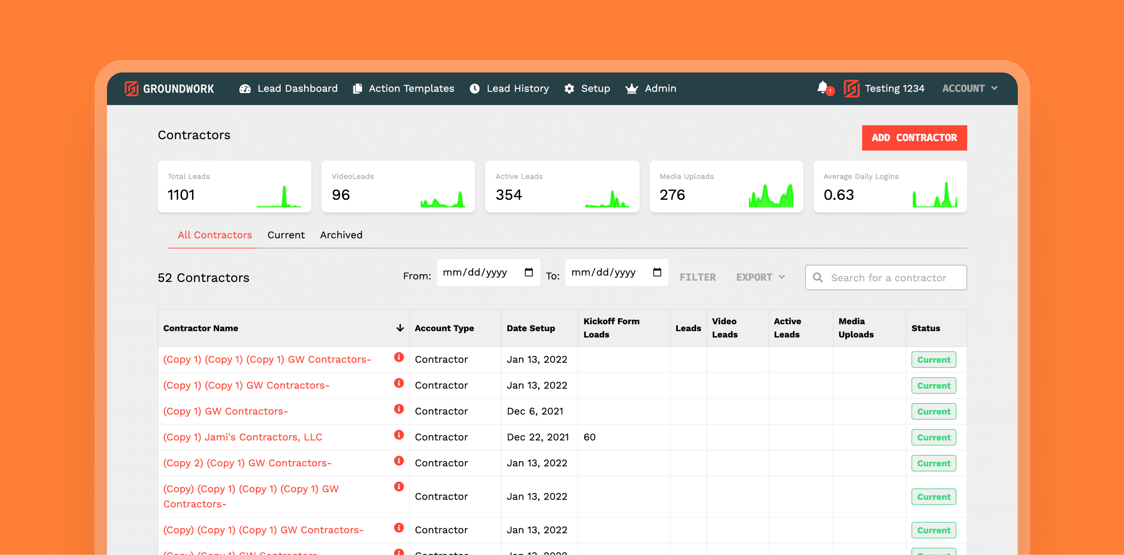Click the Lead Dashboard gauge icon
The width and height of the screenshot is (1124, 555).
point(245,88)
